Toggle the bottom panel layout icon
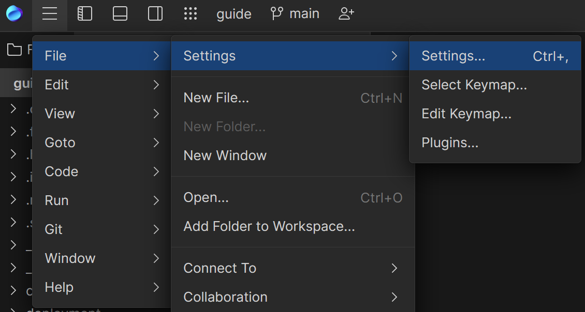585x312 pixels. 120,14
